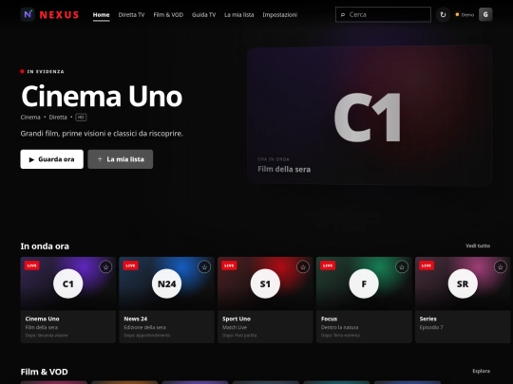Click the LIVE badge on Series card
This screenshot has width=513, height=384.
(427, 265)
